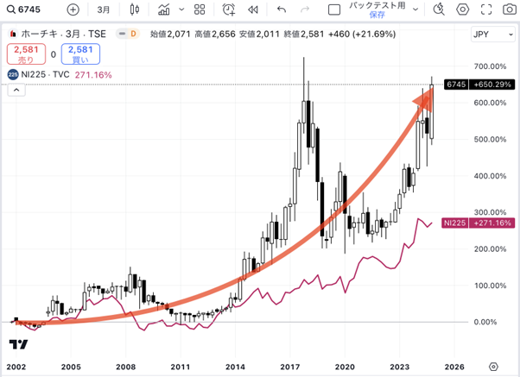Open time axis settings gear at bottom-right
Screen dimensions: 520x377
click(x=492, y=366)
